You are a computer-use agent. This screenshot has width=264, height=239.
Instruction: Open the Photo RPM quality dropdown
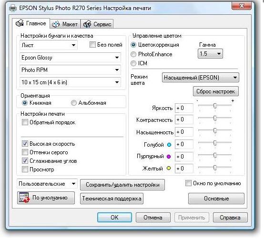[x=71, y=70]
